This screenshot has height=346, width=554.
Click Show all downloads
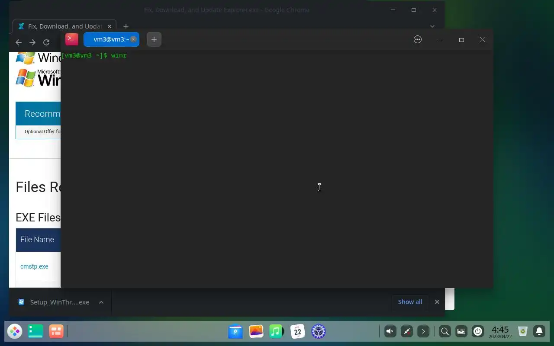[x=410, y=302]
